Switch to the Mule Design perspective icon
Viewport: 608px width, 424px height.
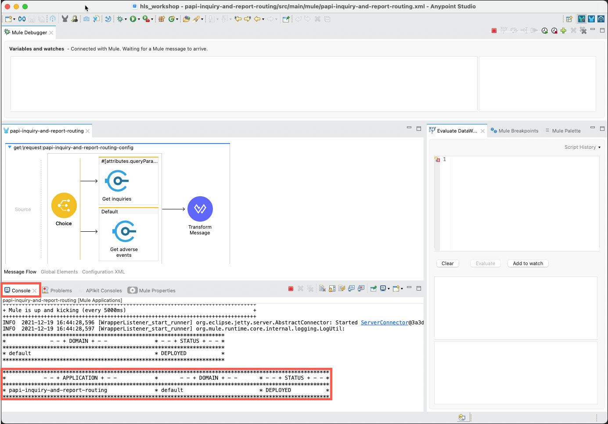click(x=591, y=19)
